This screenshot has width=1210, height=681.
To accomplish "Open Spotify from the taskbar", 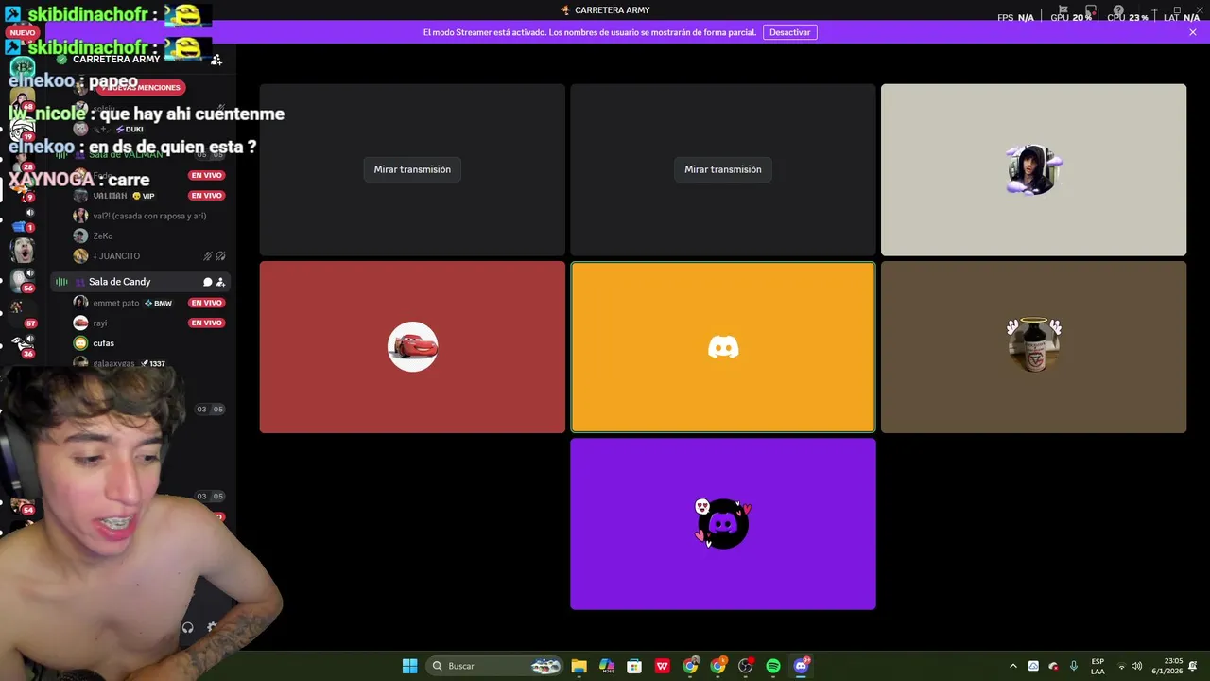I will point(773,666).
